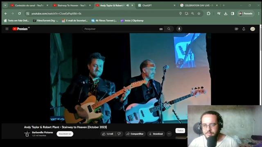Switch to Stairway To Heaven YouTube tab
262x147 pixels.
(72, 5)
